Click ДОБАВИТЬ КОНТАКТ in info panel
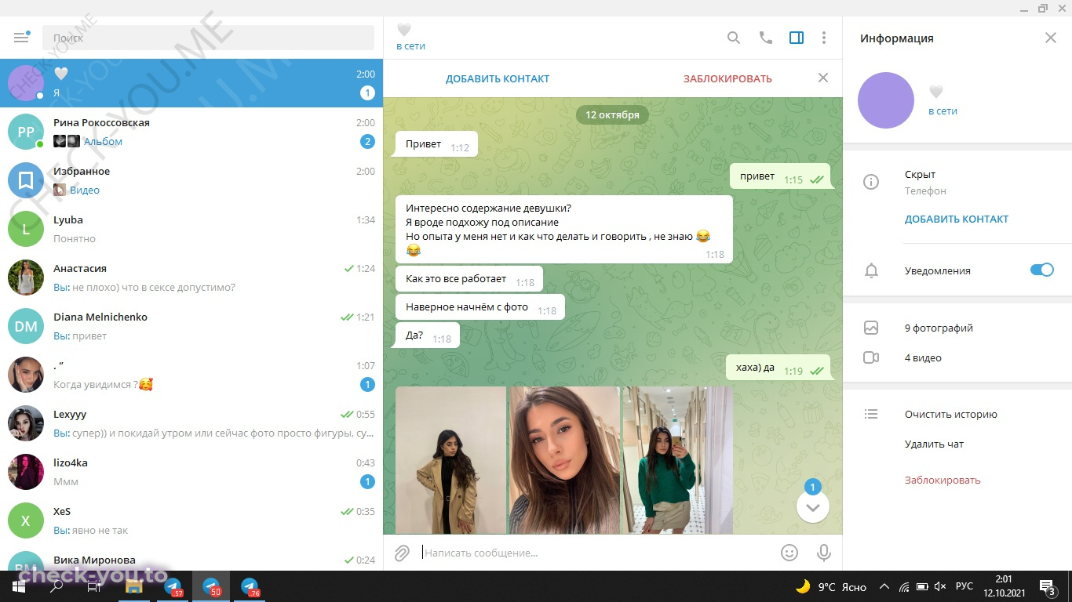Image resolution: width=1072 pixels, height=602 pixels. (x=957, y=219)
